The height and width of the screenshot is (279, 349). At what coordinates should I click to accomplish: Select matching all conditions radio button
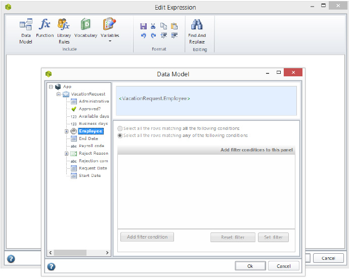120,128
